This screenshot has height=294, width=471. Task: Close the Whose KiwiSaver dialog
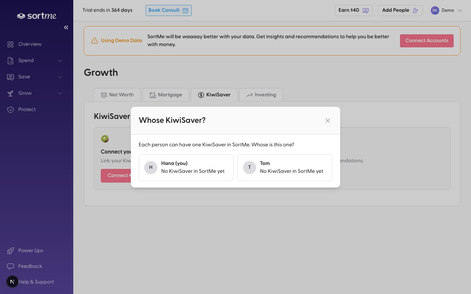[x=328, y=121]
